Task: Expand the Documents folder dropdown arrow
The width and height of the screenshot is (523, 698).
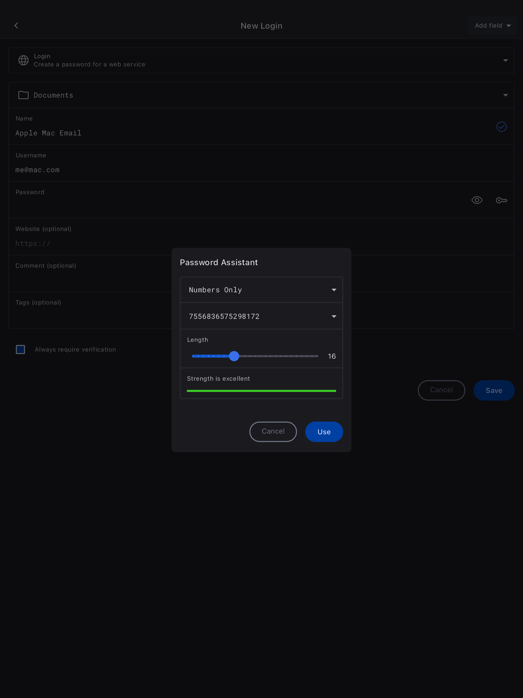Action: coord(505,95)
